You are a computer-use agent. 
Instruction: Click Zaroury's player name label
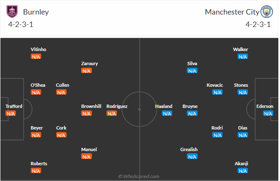(x=89, y=64)
